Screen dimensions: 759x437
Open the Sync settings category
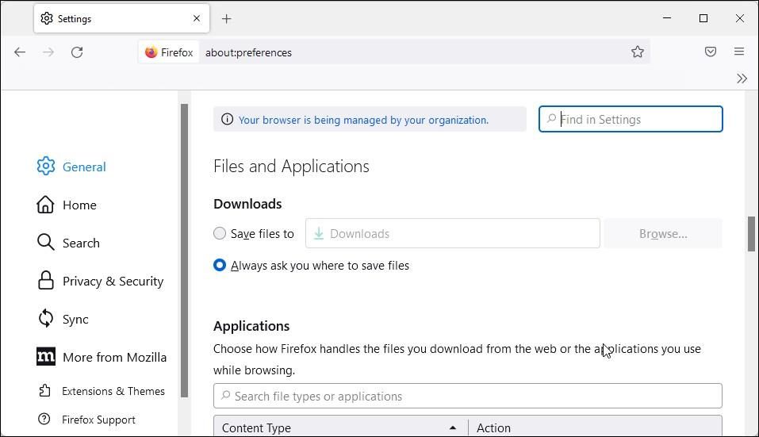click(75, 319)
